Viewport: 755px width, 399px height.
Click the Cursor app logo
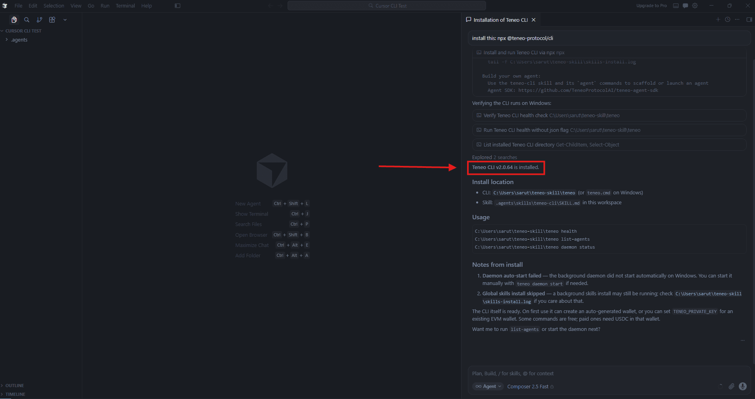click(5, 6)
